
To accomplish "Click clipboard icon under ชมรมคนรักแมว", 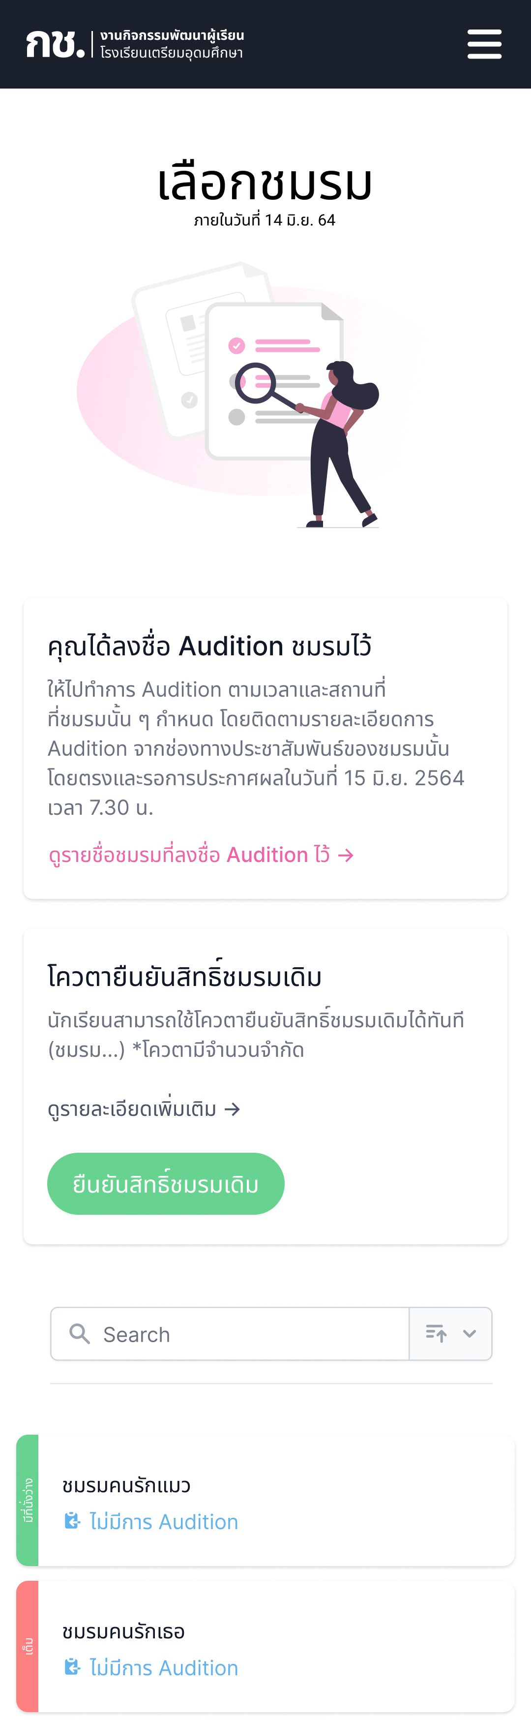I will pos(72,1521).
